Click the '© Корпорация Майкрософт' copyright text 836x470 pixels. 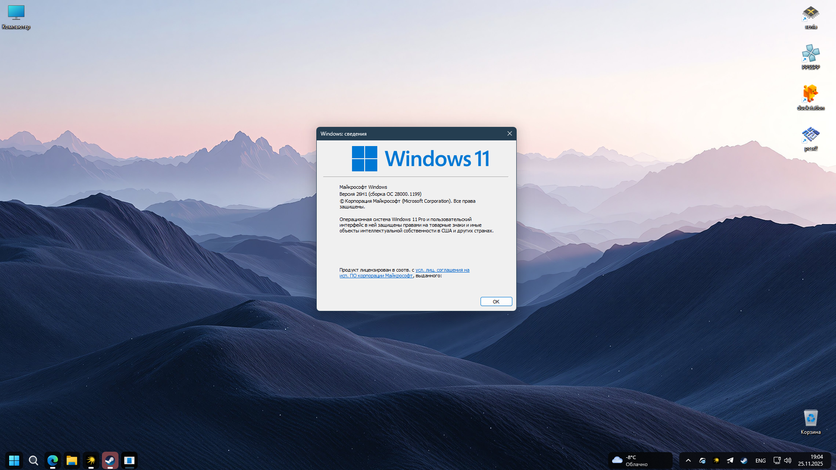point(407,204)
